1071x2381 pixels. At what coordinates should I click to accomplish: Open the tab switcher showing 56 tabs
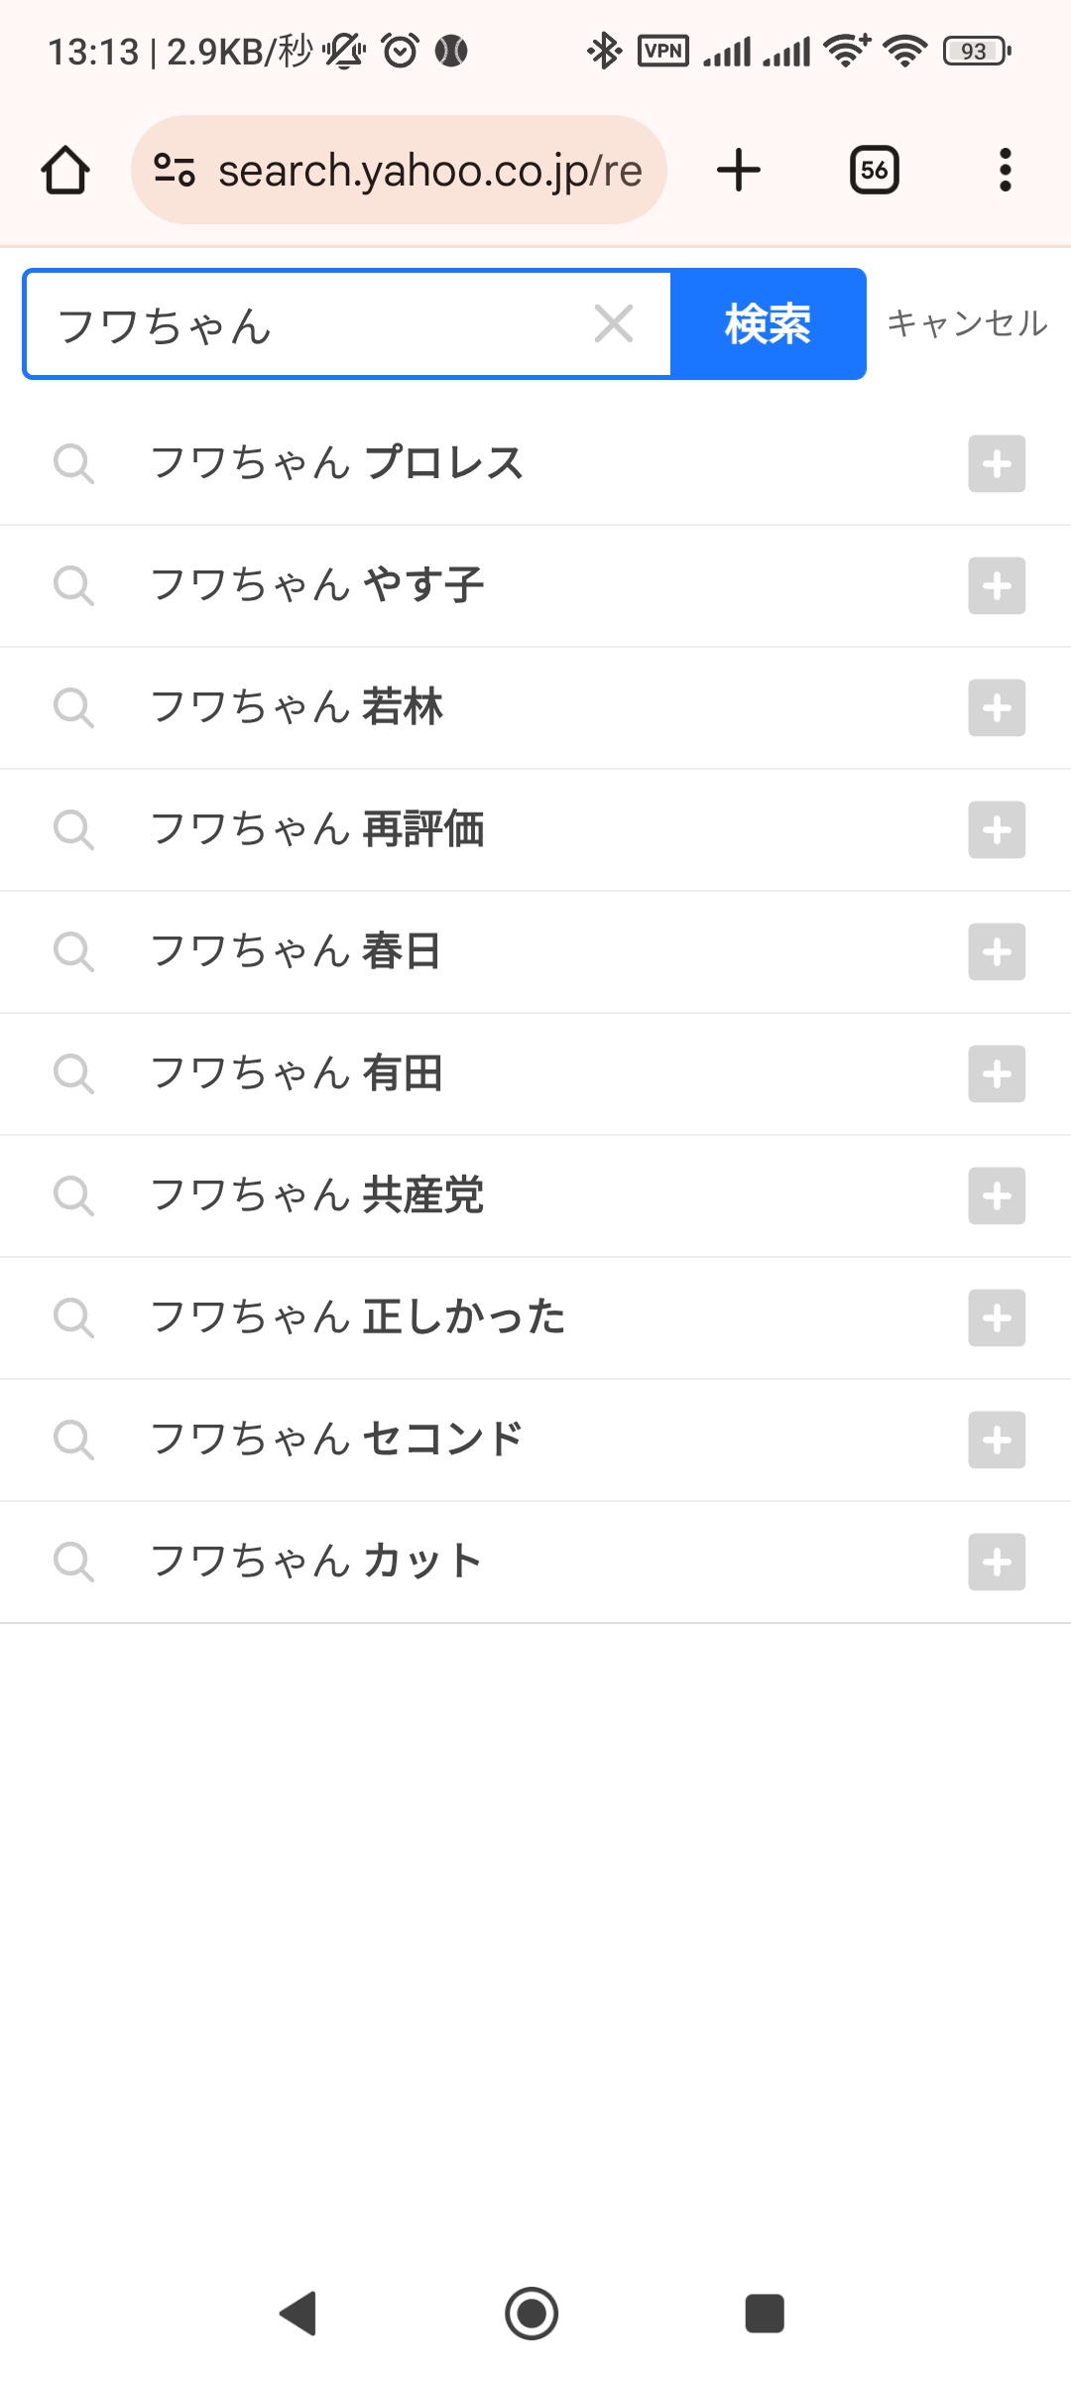coord(874,171)
